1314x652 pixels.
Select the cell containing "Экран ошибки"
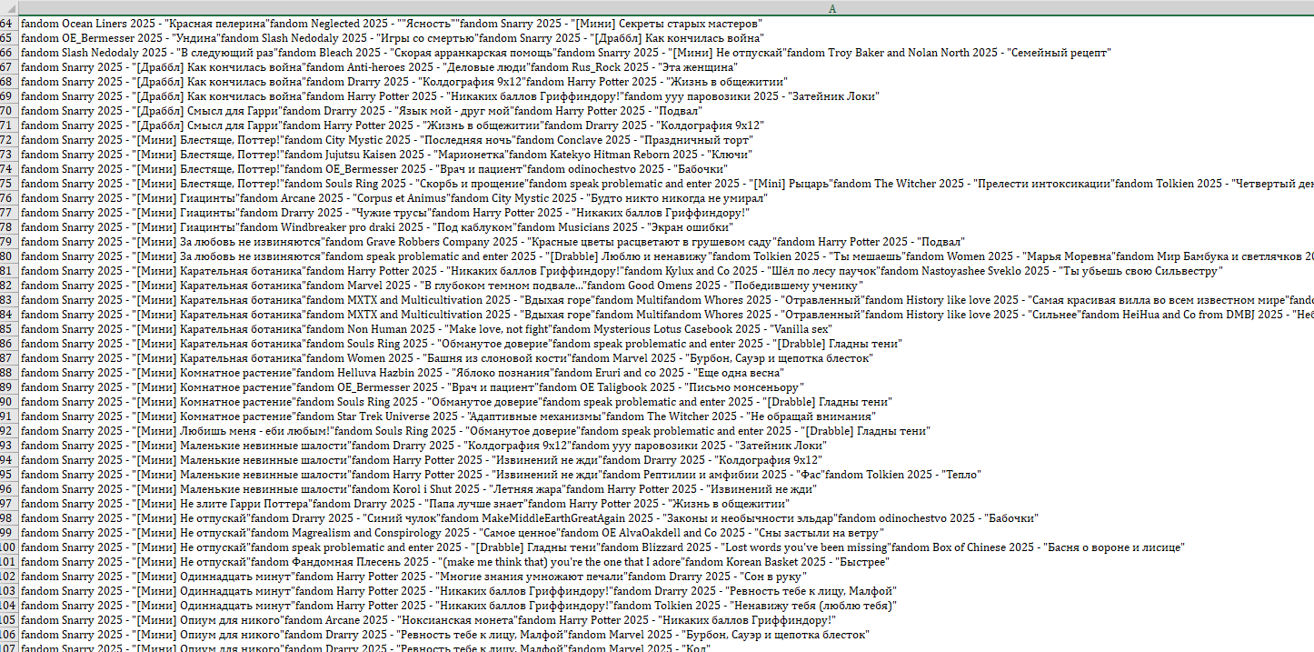point(665,227)
